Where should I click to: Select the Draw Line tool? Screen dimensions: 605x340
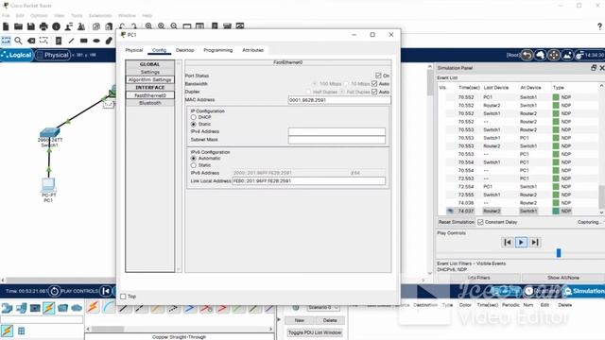click(71, 41)
